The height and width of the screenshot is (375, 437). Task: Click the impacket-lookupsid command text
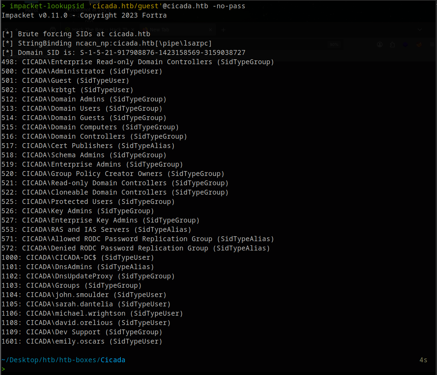47,6
